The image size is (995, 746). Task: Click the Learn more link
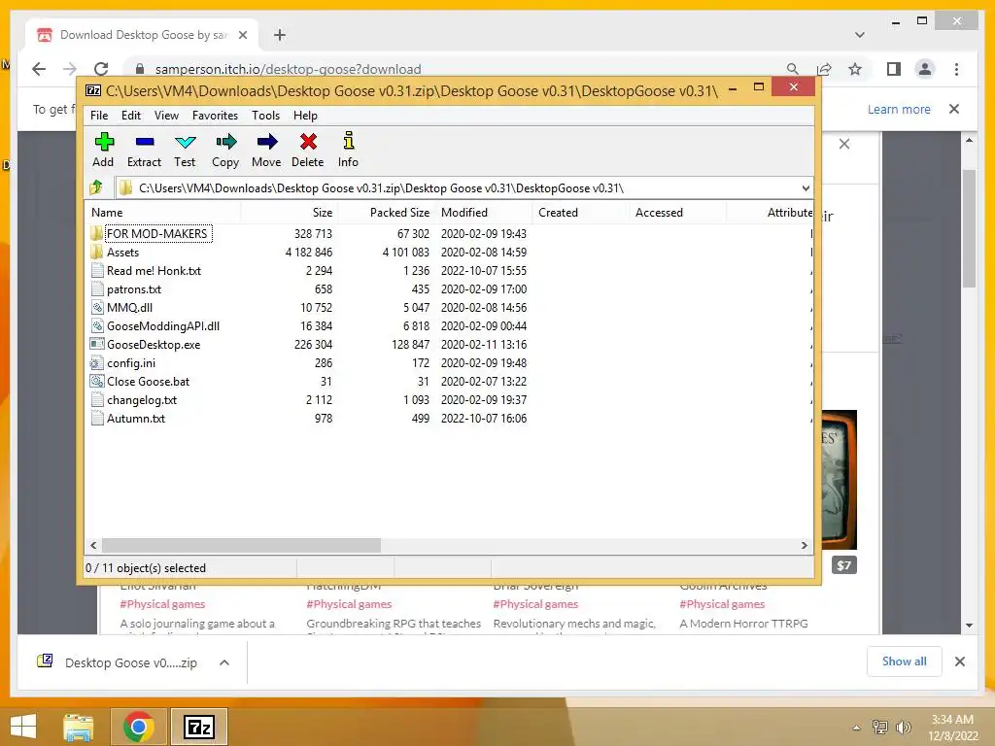pyautogui.click(x=899, y=109)
